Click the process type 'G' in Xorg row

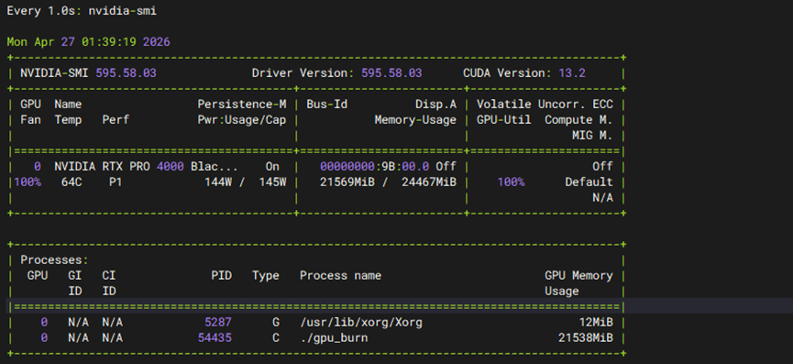coord(276,322)
